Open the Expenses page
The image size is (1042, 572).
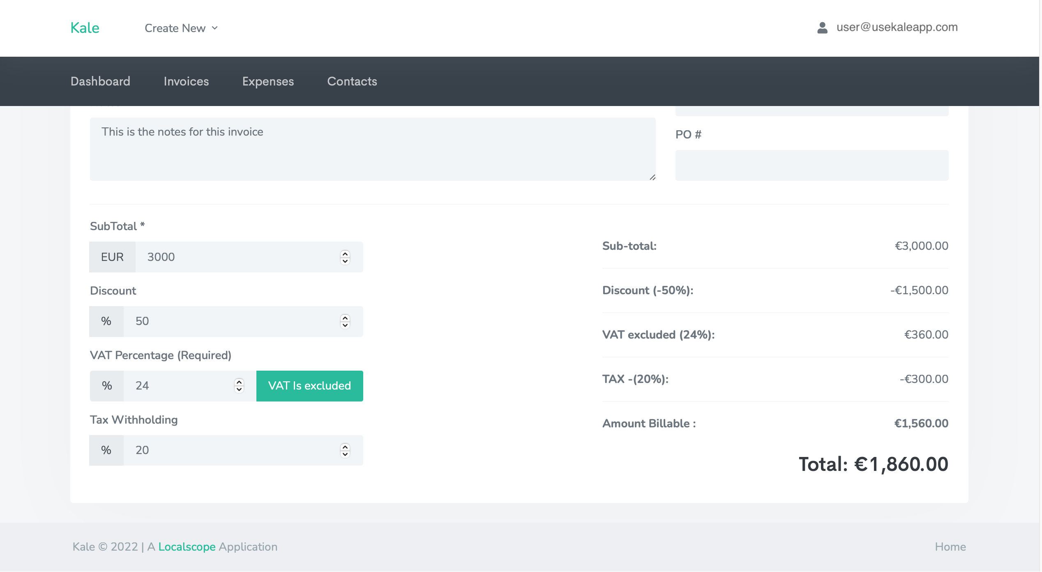pos(268,81)
